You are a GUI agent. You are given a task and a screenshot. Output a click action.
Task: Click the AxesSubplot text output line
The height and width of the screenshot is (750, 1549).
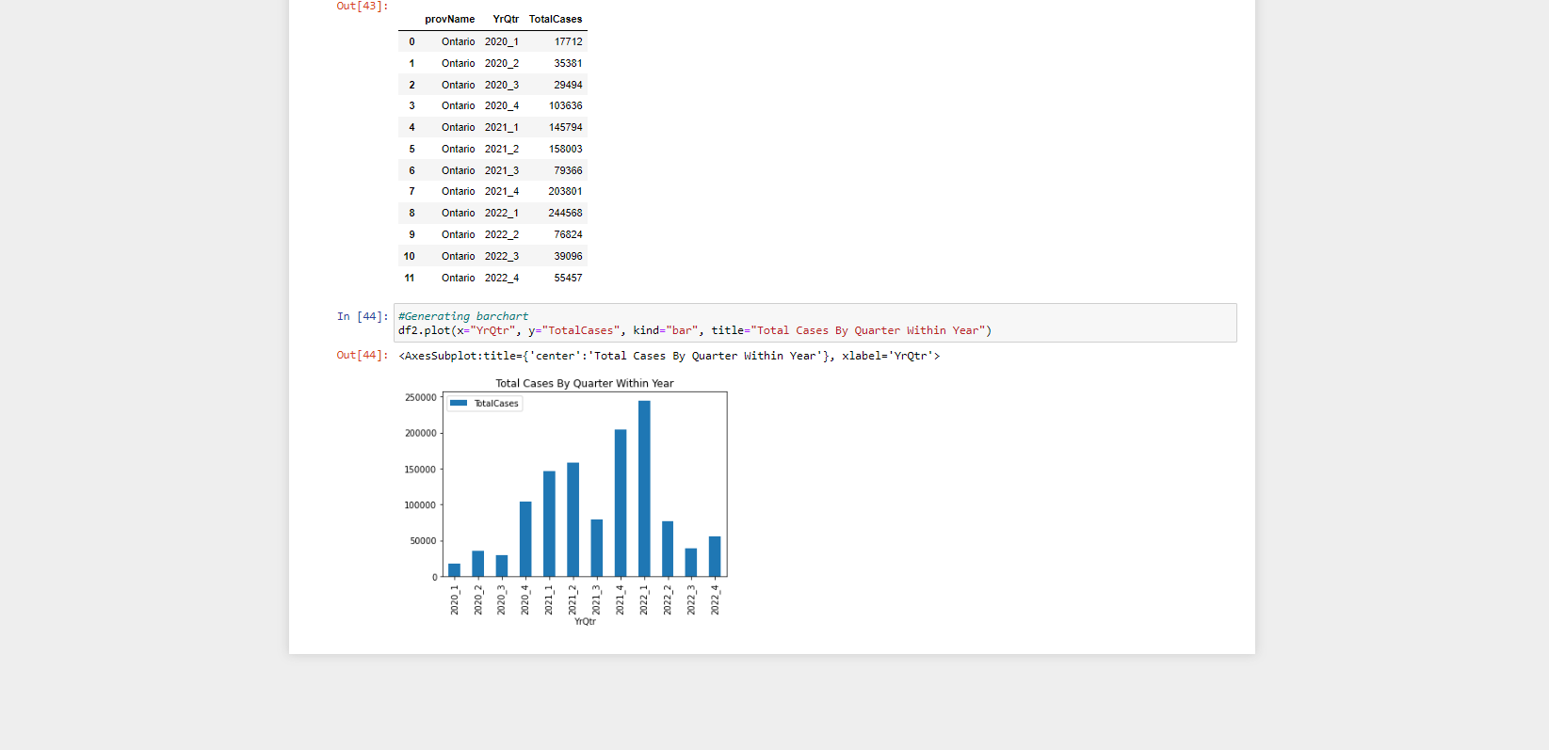[669, 356]
